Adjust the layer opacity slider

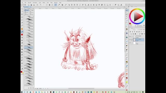coord(140,30)
